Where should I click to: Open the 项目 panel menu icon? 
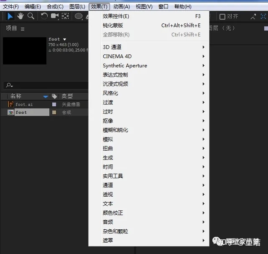click(x=23, y=29)
